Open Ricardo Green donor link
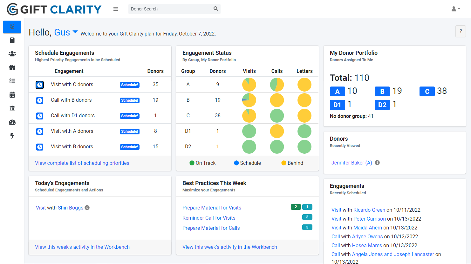Viewport: 471px width, 264px height. tap(369, 210)
